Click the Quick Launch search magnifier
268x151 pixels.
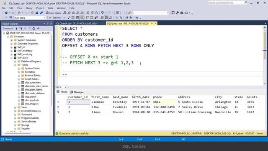click(x=245, y=3)
